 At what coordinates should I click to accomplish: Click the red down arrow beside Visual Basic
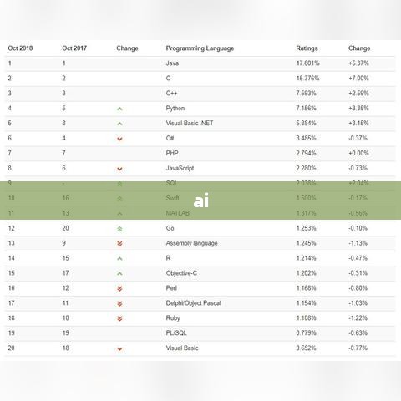click(x=119, y=348)
